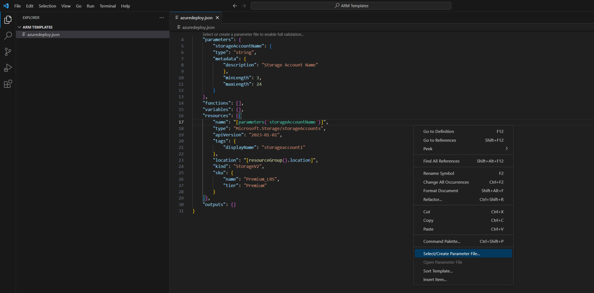Viewport: 594px width, 293px height.
Task: Open the Run and Debug panel
Action: pos(8,68)
